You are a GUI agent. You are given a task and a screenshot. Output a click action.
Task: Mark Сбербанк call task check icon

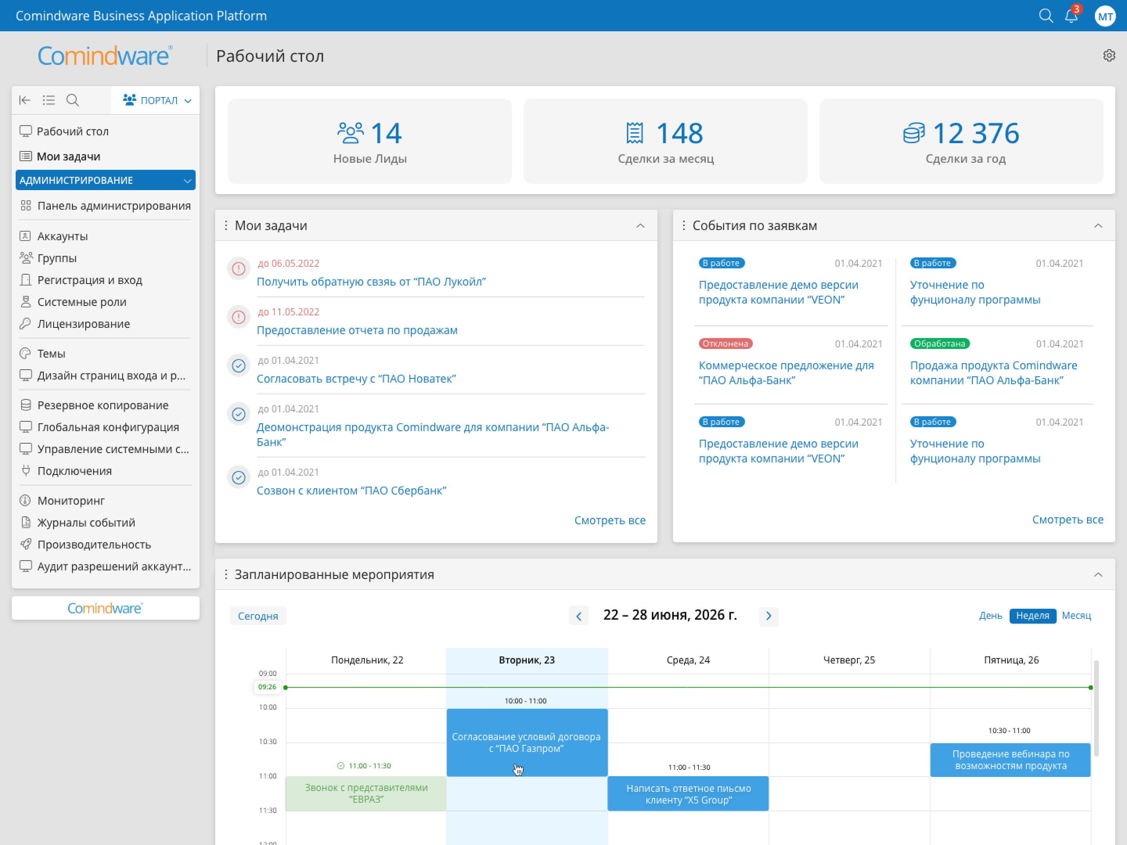coord(238,477)
